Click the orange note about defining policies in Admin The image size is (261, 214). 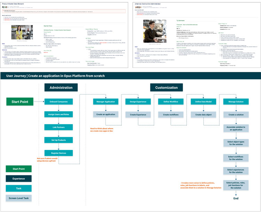[201, 185]
